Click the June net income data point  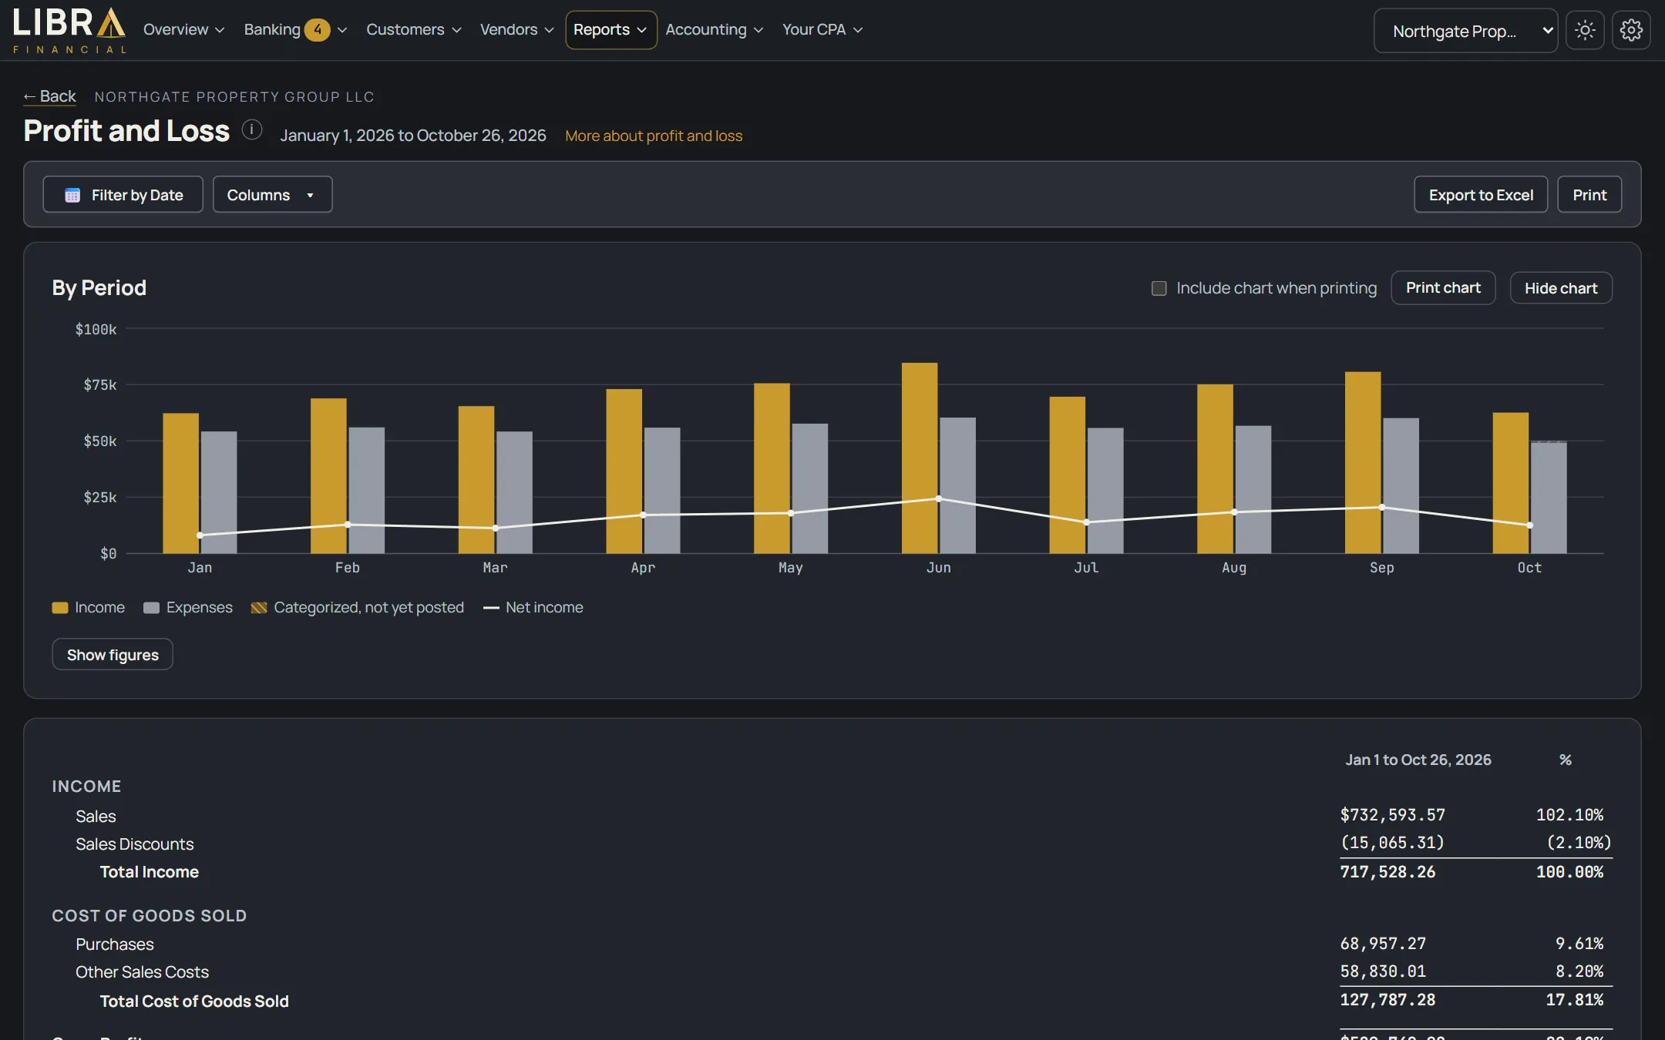[x=938, y=498]
